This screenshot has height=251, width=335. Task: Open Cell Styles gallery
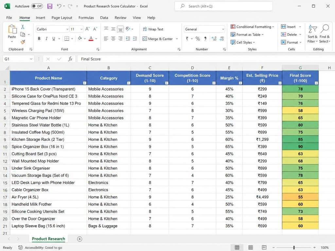(x=243, y=42)
